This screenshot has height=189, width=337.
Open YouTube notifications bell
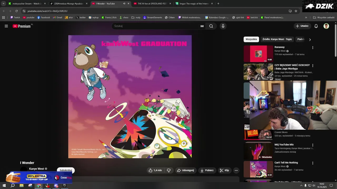click(316, 26)
